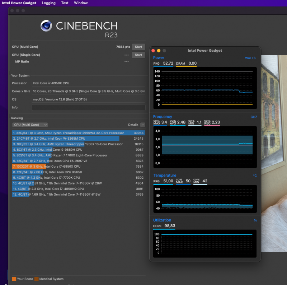Select the Core i9-9880H ranking row
This screenshot has height=285, width=287.
78,150
